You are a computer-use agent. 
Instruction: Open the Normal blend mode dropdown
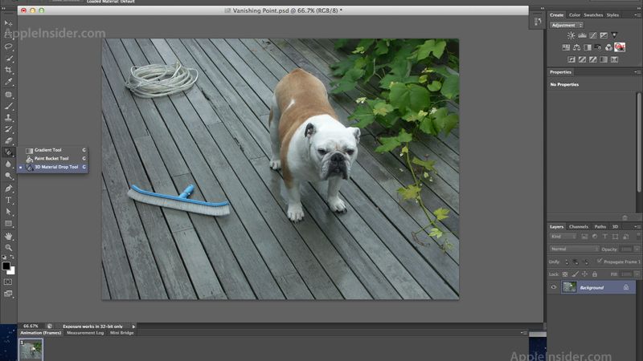(574, 249)
